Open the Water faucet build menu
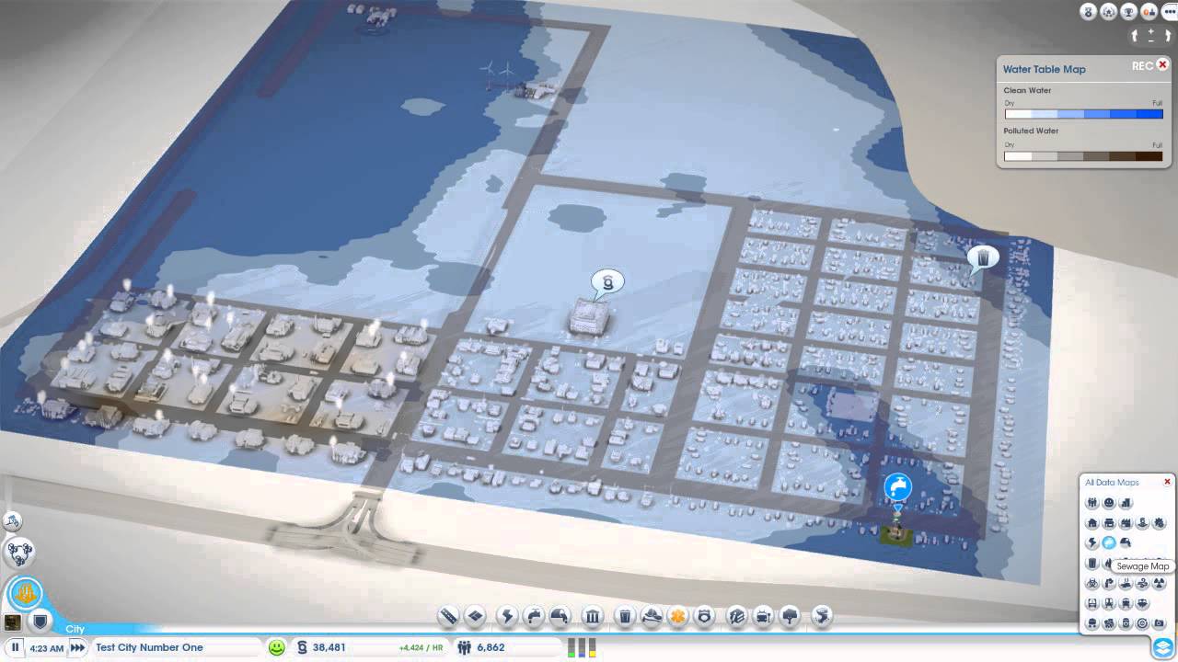This screenshot has height=662, width=1178. (534, 616)
